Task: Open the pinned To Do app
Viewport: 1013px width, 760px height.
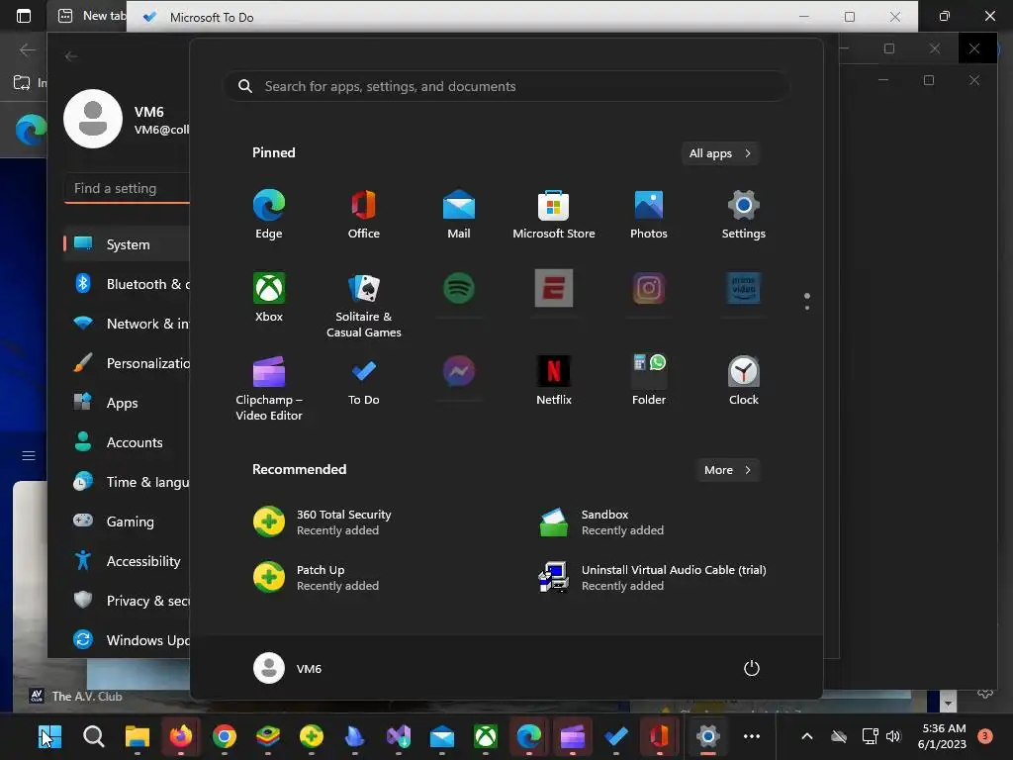Action: (x=364, y=381)
